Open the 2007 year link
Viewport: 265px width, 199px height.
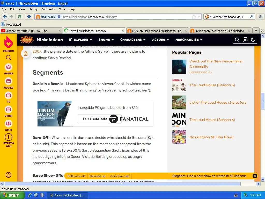pyautogui.click(x=37, y=51)
